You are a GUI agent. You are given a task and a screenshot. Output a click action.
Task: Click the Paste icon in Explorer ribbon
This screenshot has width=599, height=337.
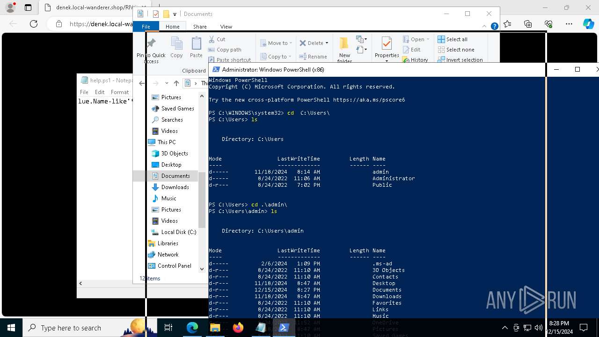[x=196, y=48]
